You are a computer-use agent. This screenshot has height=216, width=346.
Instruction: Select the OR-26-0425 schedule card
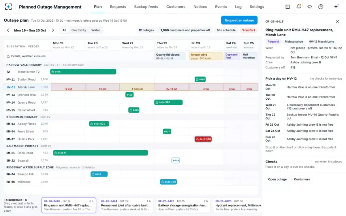click(183, 205)
